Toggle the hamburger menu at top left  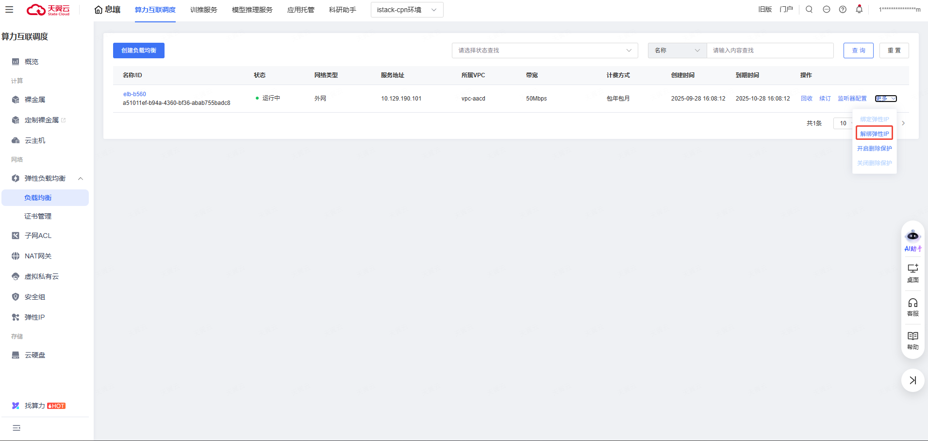[x=9, y=9]
